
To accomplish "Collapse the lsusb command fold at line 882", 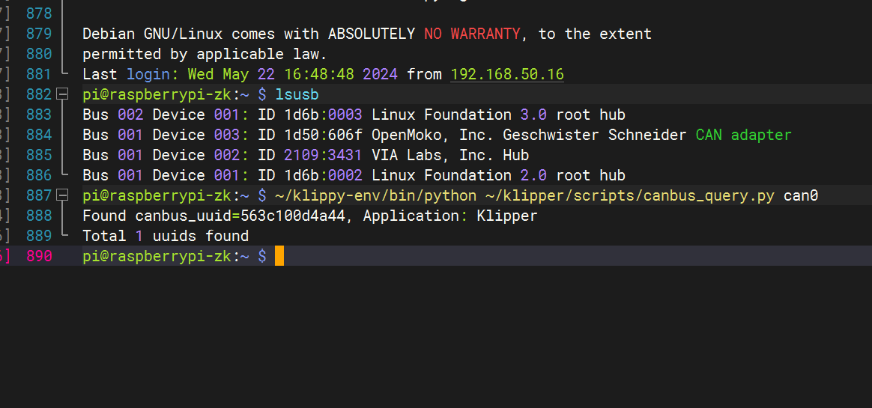I will point(63,94).
